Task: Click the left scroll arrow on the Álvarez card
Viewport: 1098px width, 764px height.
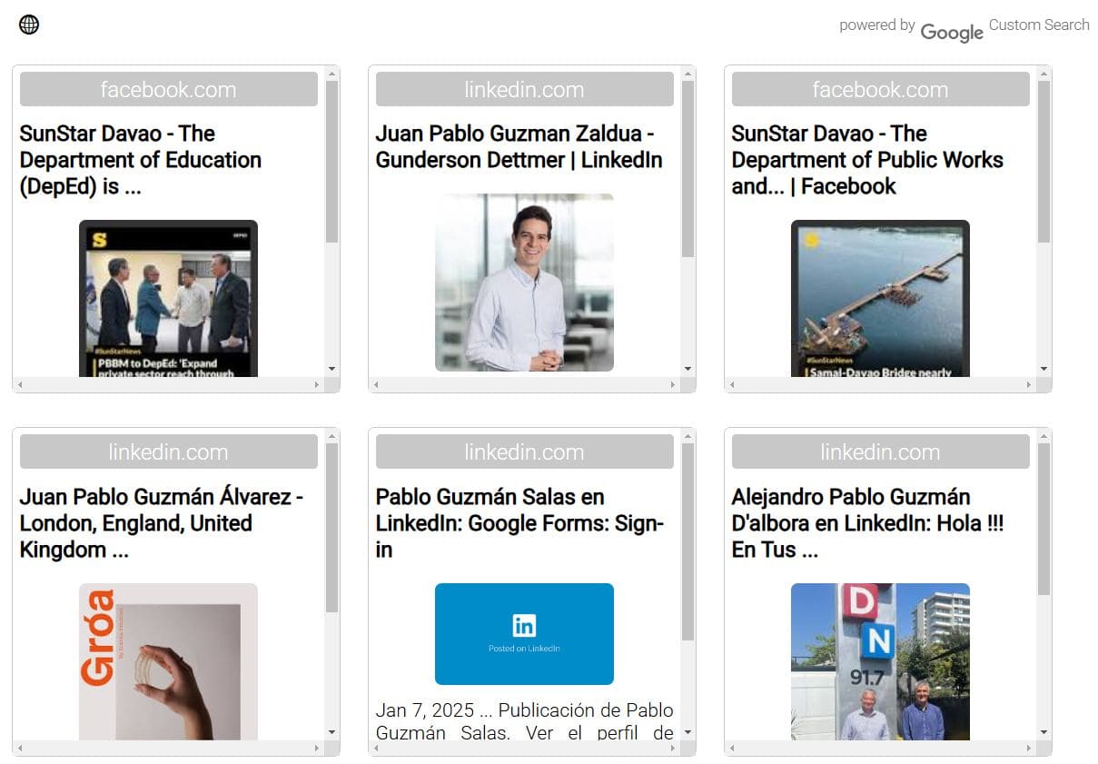Action: 20,749
